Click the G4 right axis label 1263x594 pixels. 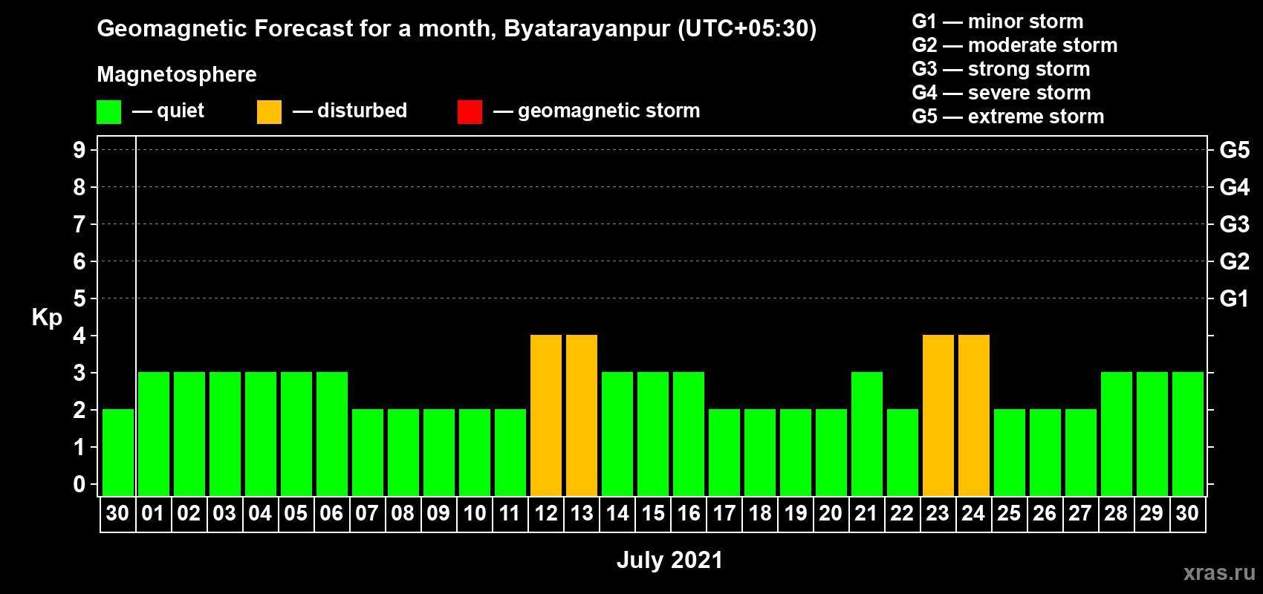[x=1235, y=187]
